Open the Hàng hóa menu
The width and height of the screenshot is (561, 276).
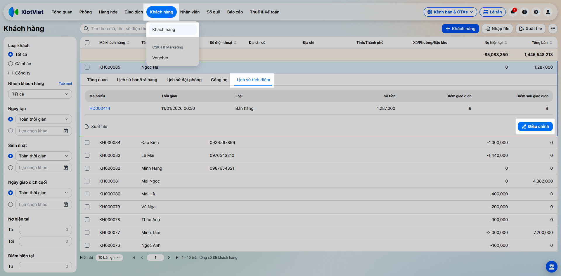pos(108,12)
